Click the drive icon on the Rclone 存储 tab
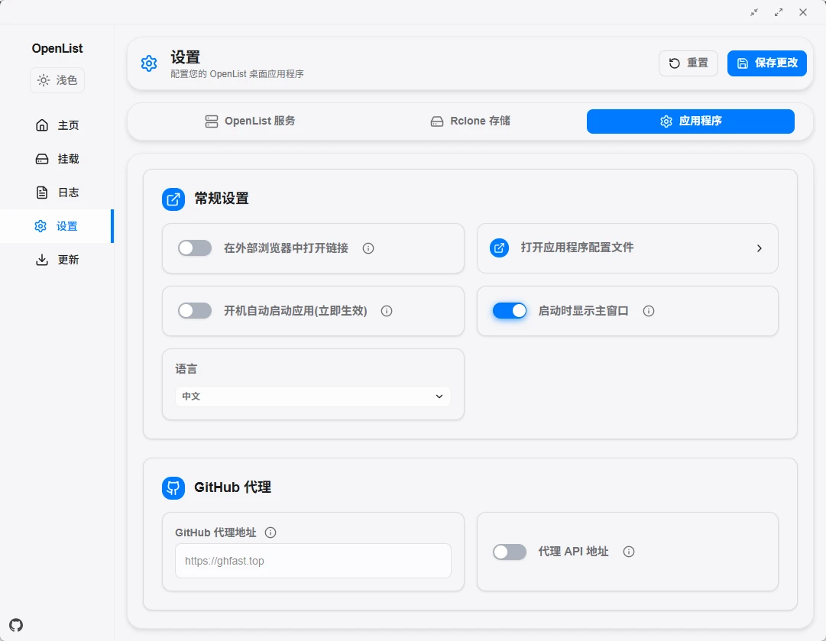The image size is (826, 641). pyautogui.click(x=437, y=121)
